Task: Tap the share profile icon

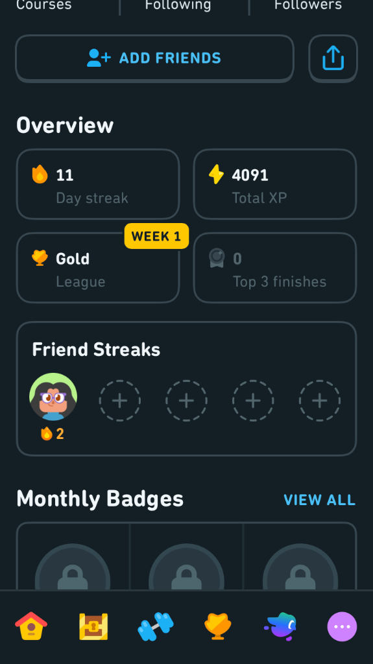Action: (x=333, y=58)
